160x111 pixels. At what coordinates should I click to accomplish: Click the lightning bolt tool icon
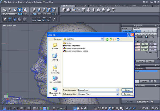[x=54, y=19]
